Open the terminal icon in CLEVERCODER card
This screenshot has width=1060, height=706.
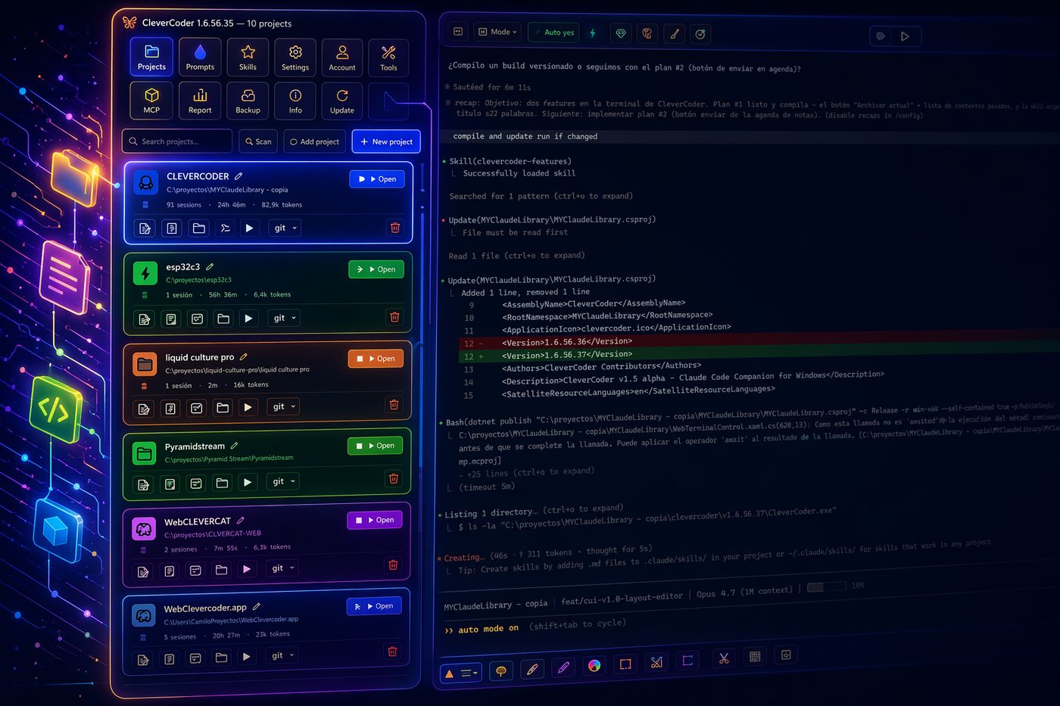coord(225,228)
